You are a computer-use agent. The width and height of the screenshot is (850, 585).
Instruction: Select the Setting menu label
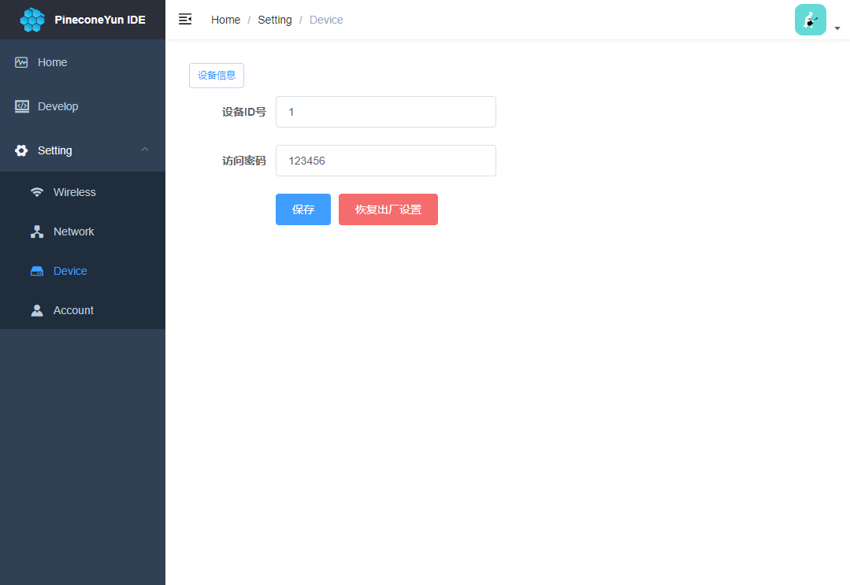55,150
